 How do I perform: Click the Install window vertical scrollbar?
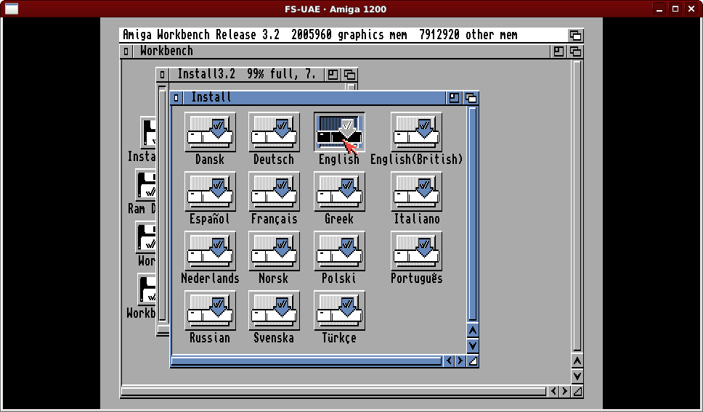click(473, 214)
